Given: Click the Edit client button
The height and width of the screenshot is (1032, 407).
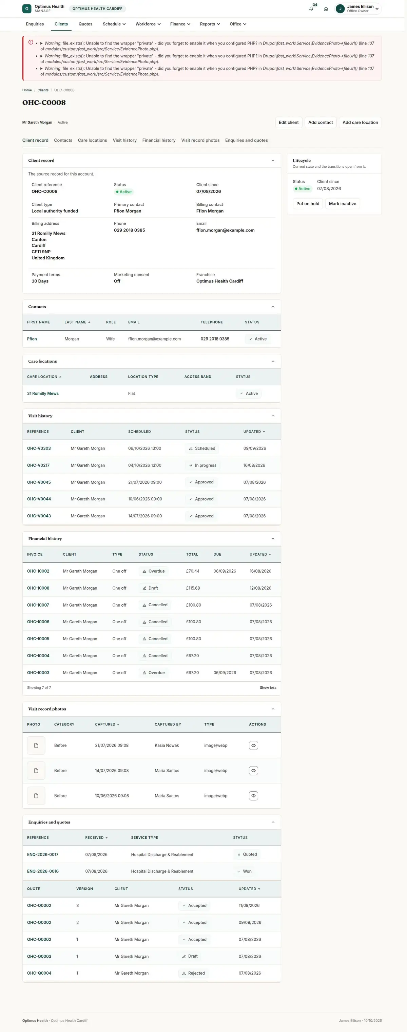Looking at the screenshot, I should [x=289, y=123].
